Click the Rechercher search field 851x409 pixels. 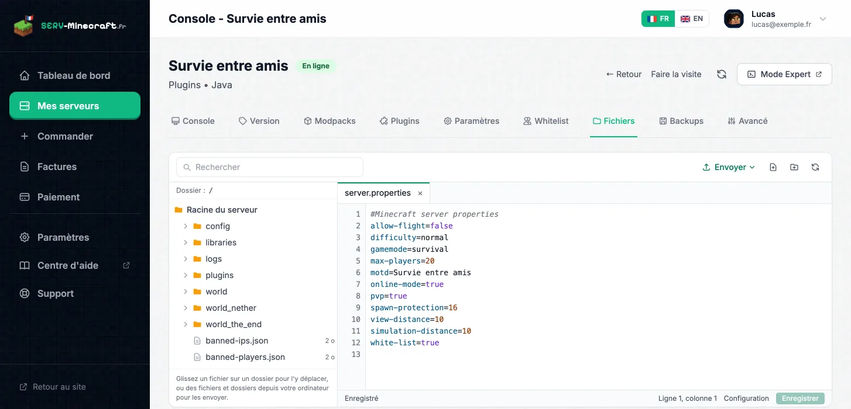[x=270, y=167]
